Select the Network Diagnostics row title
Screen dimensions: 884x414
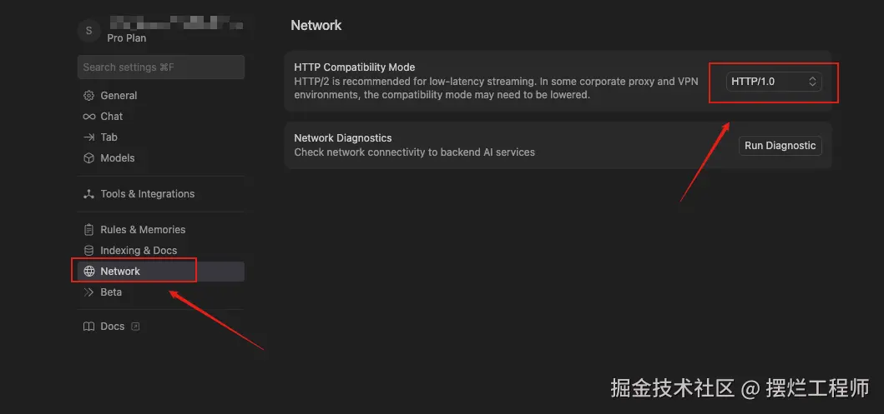tap(342, 138)
